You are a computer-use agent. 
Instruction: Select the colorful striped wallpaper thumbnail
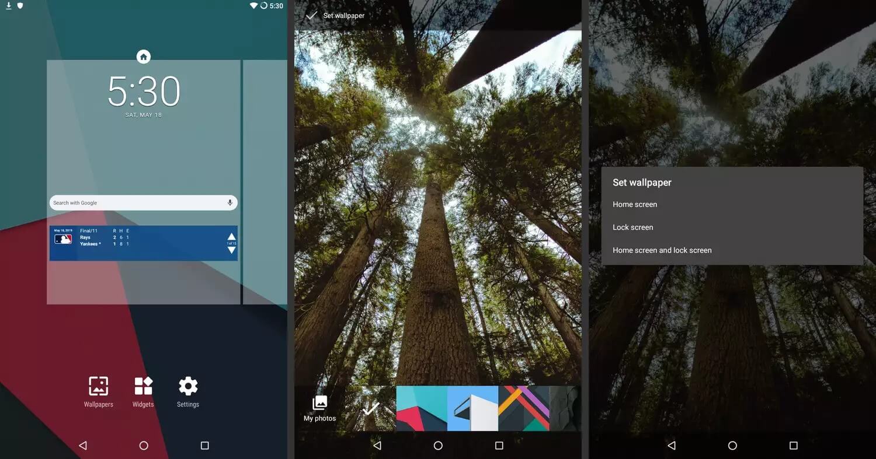pyautogui.click(x=524, y=408)
